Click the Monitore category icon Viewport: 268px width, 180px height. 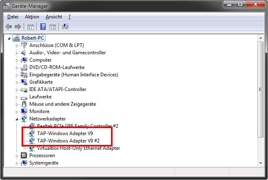[24, 111]
